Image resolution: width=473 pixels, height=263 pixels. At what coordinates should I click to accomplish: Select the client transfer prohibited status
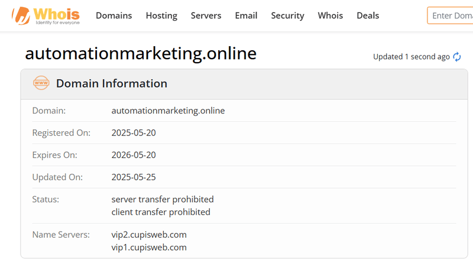click(x=161, y=212)
